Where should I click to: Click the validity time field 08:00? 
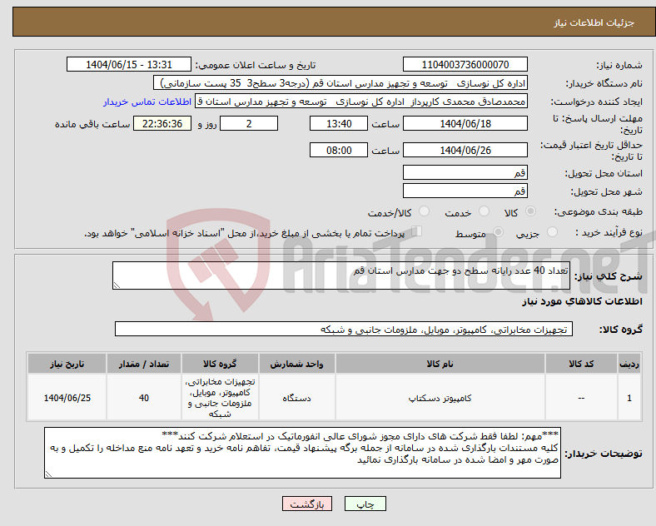pos(339,150)
